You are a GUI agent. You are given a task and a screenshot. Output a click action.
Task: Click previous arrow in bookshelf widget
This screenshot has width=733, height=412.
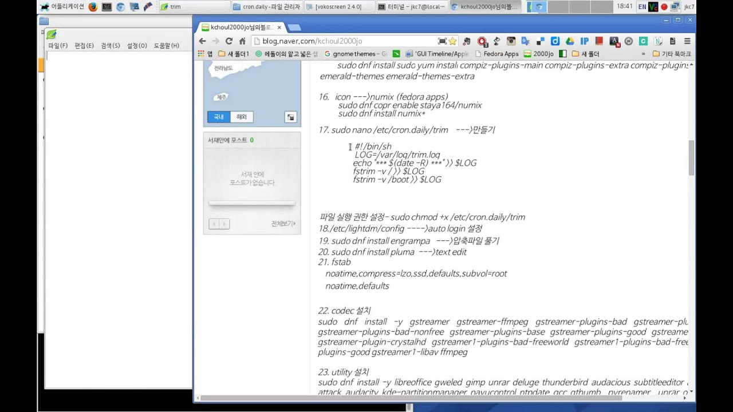pyautogui.click(x=214, y=224)
